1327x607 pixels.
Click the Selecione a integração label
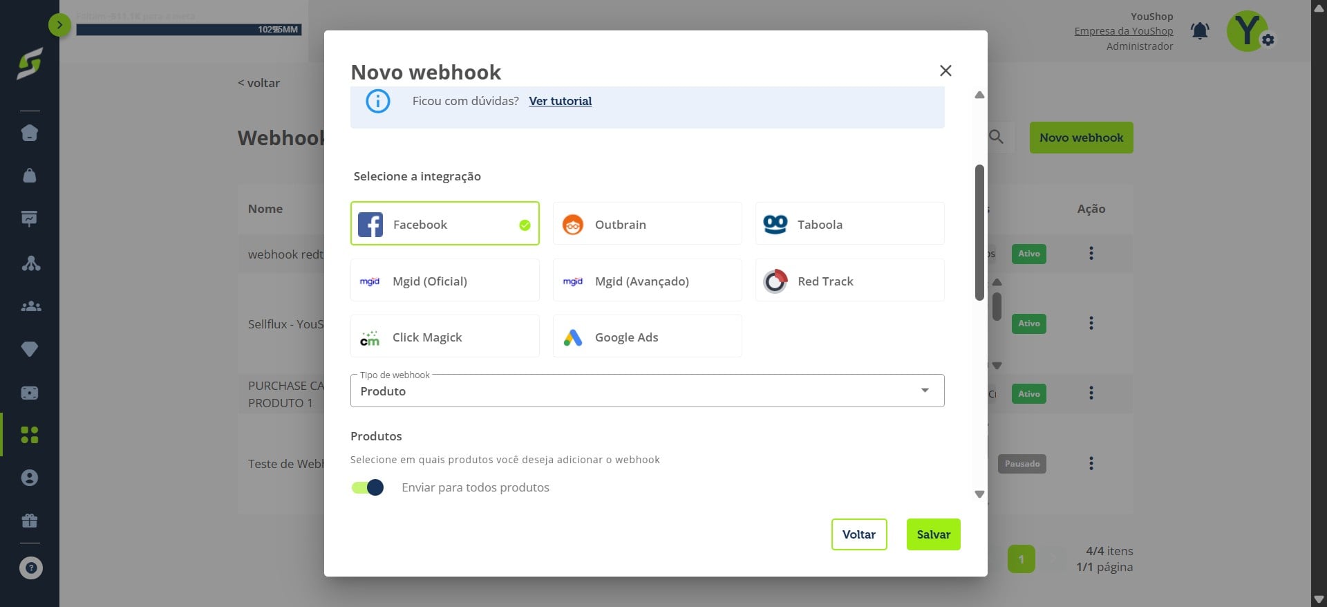click(417, 176)
